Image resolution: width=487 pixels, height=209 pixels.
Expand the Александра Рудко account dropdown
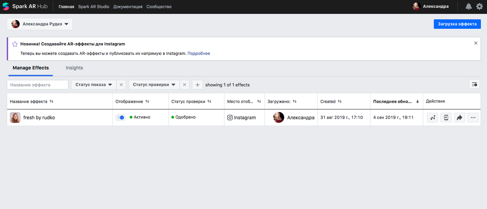tap(40, 24)
